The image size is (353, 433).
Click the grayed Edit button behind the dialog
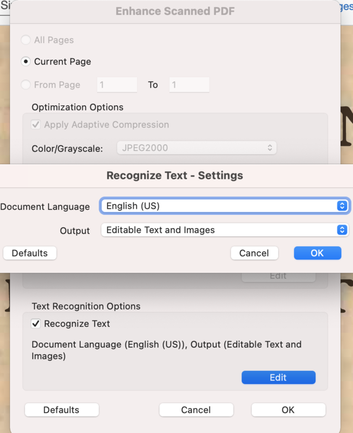(278, 275)
